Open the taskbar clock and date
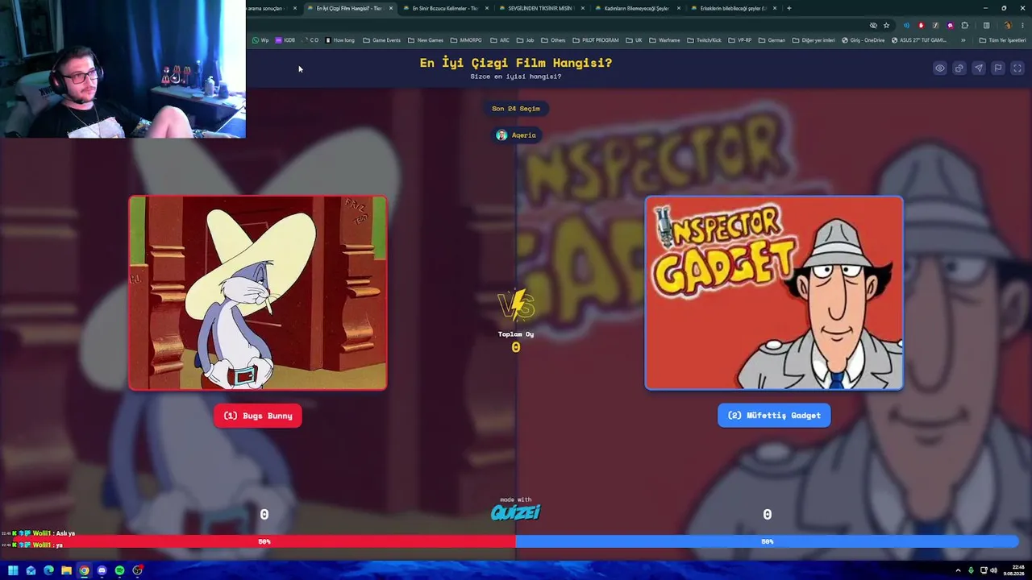 (x=1015, y=570)
